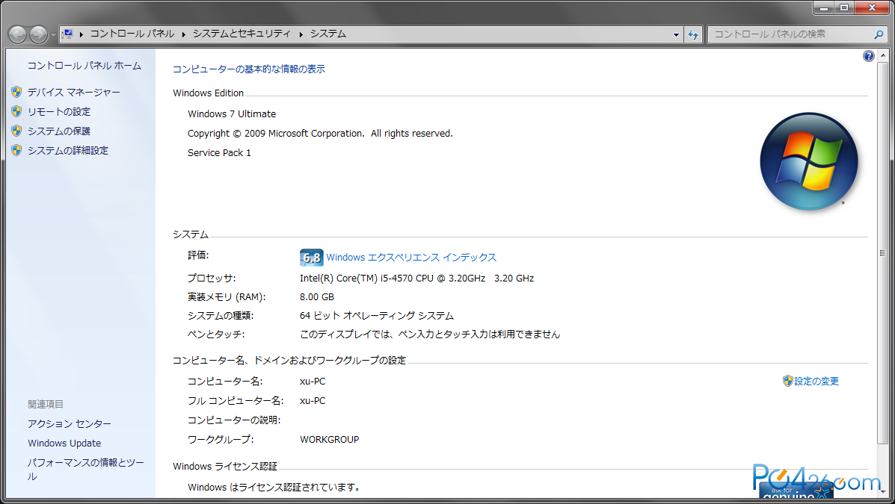Open コントロール パネル breadcrumb

(x=132, y=34)
